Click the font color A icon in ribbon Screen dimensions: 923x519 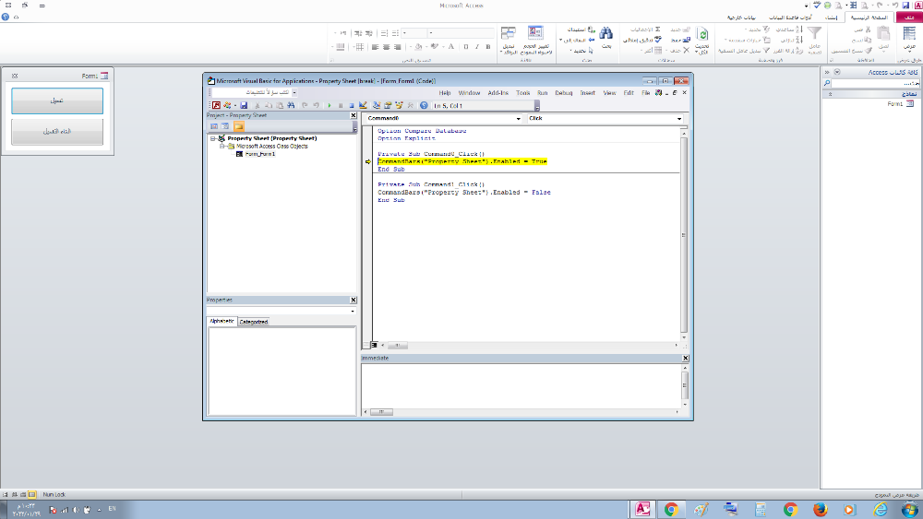451,46
